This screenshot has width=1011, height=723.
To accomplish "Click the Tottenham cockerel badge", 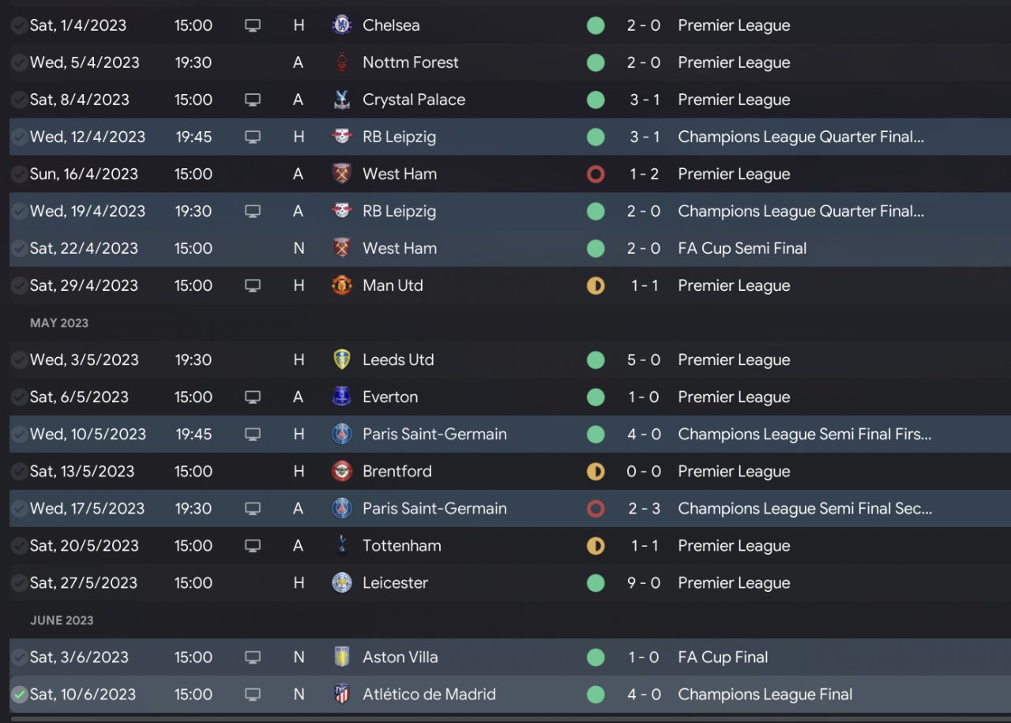I will [342, 545].
